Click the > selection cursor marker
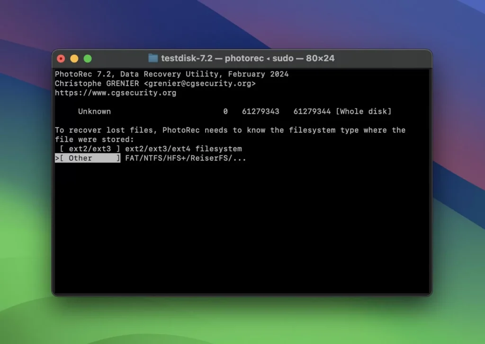Screen dimensions: 485x344 57,158
